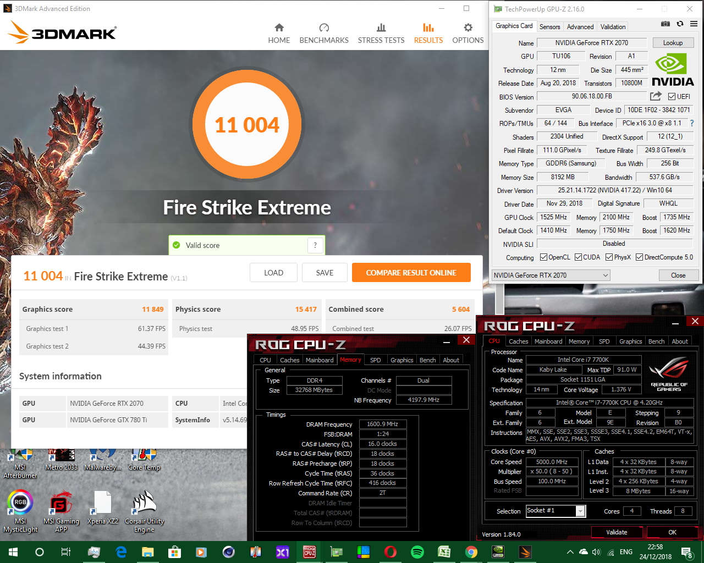
Task: Switch to Advanced tab in GPU-Z
Action: pos(580,26)
